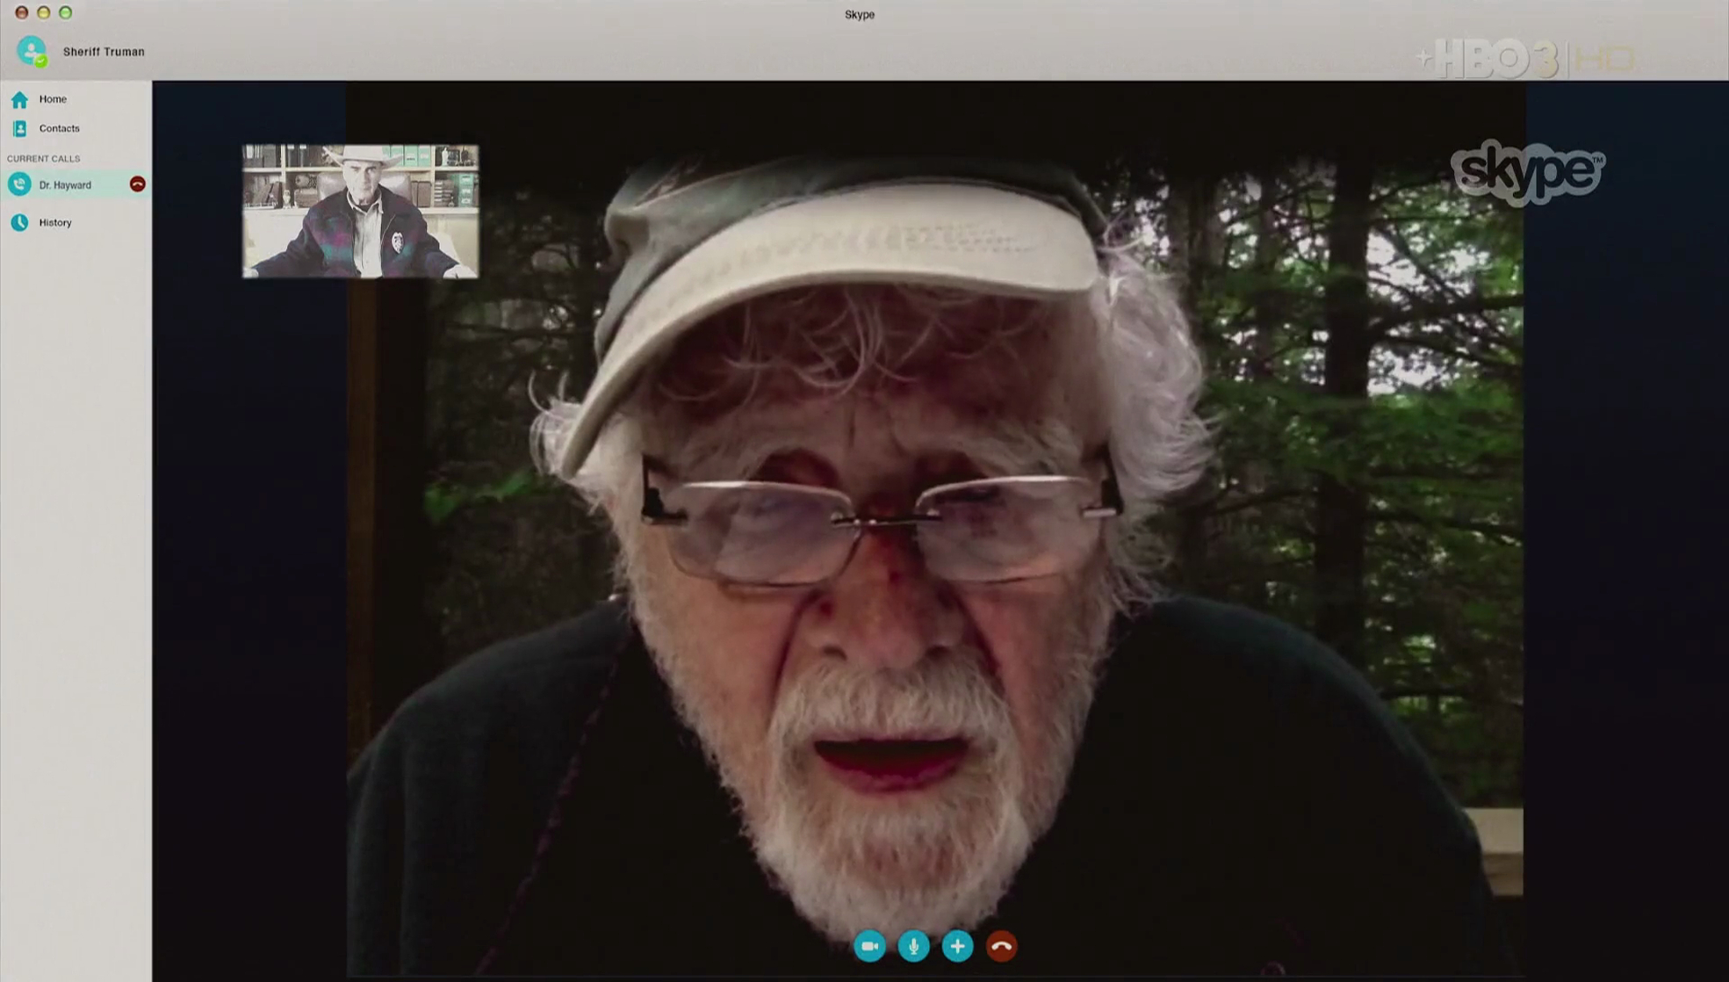This screenshot has width=1729, height=982.
Task: Select the Dr. Hayward current call
Action: (76, 184)
